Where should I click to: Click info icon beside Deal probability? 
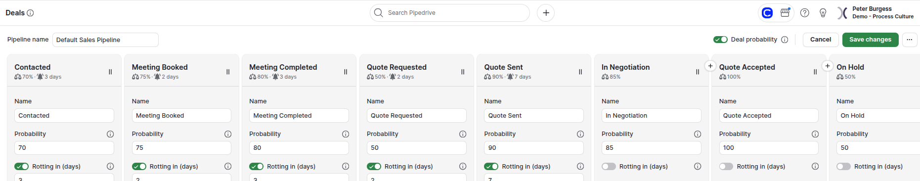coord(785,40)
